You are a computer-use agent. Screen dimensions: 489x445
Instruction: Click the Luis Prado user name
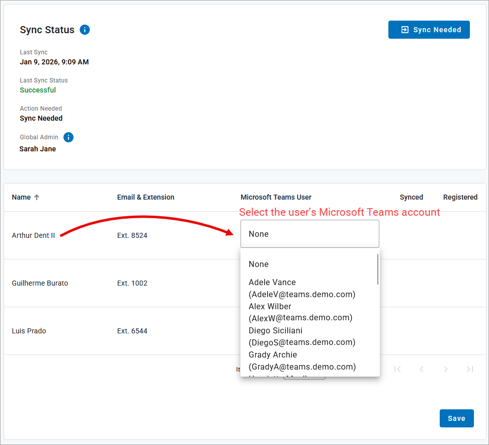(x=29, y=331)
